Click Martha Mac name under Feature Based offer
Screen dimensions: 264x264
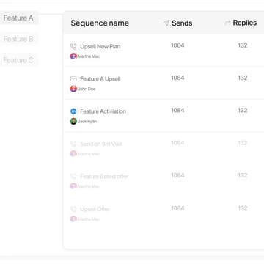point(89,186)
